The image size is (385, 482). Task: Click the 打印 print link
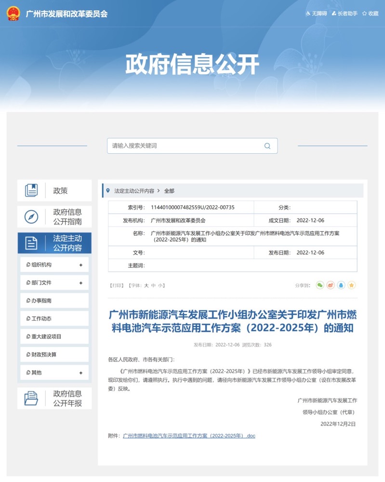pos(118,285)
